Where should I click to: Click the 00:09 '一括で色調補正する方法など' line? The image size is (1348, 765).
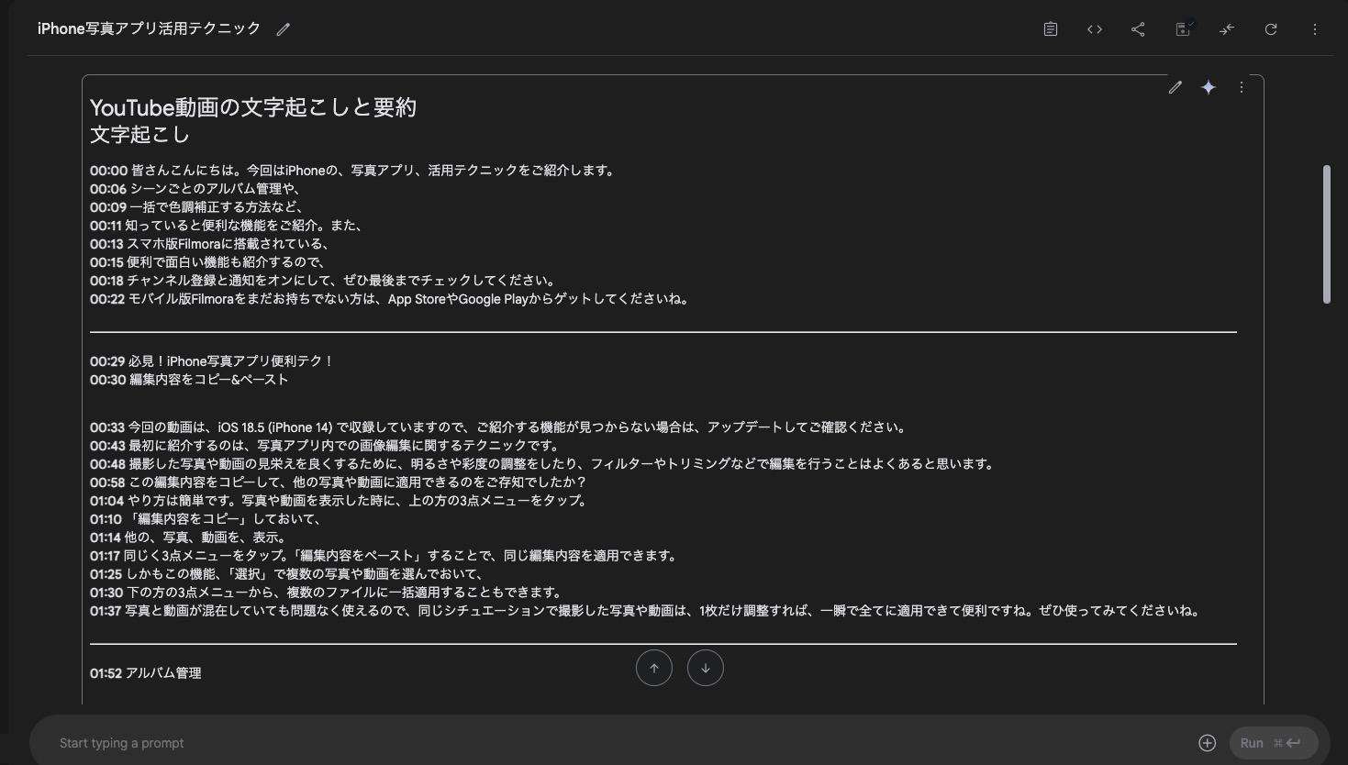pyautogui.click(x=197, y=207)
